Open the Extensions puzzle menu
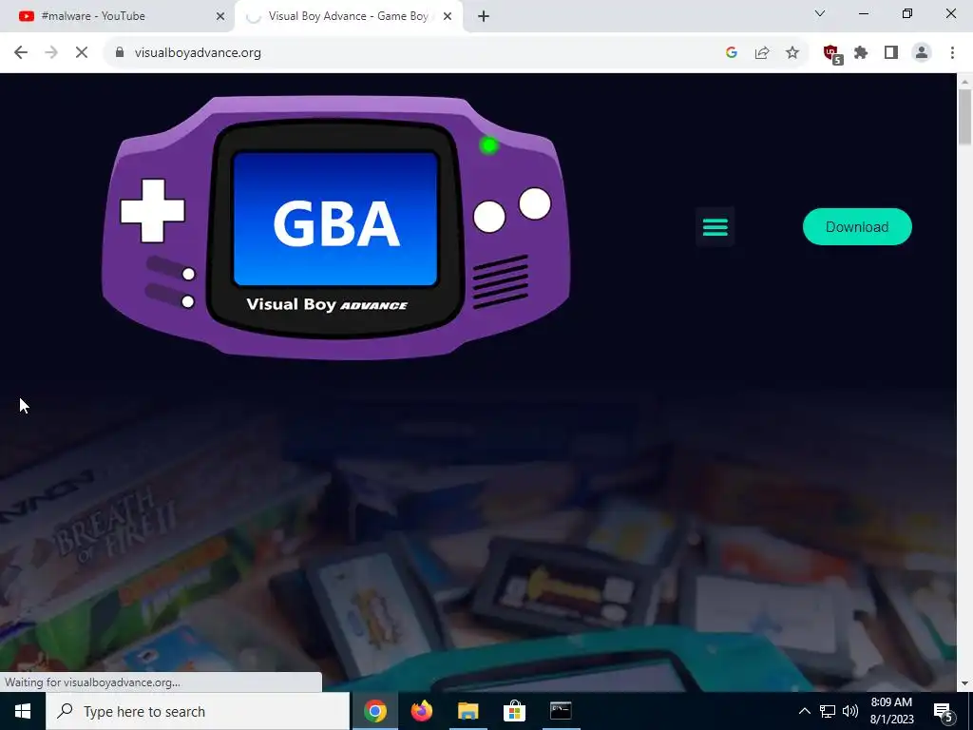Image resolution: width=973 pixels, height=730 pixels. pyautogui.click(x=861, y=53)
